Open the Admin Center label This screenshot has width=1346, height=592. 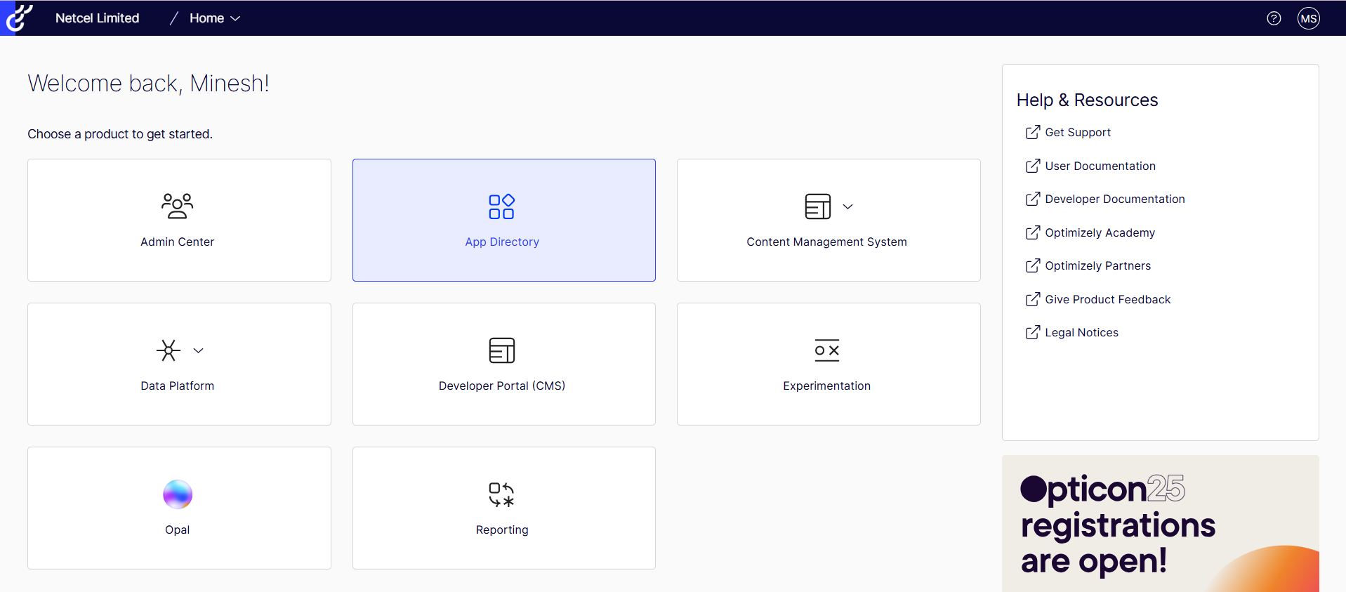click(x=178, y=242)
